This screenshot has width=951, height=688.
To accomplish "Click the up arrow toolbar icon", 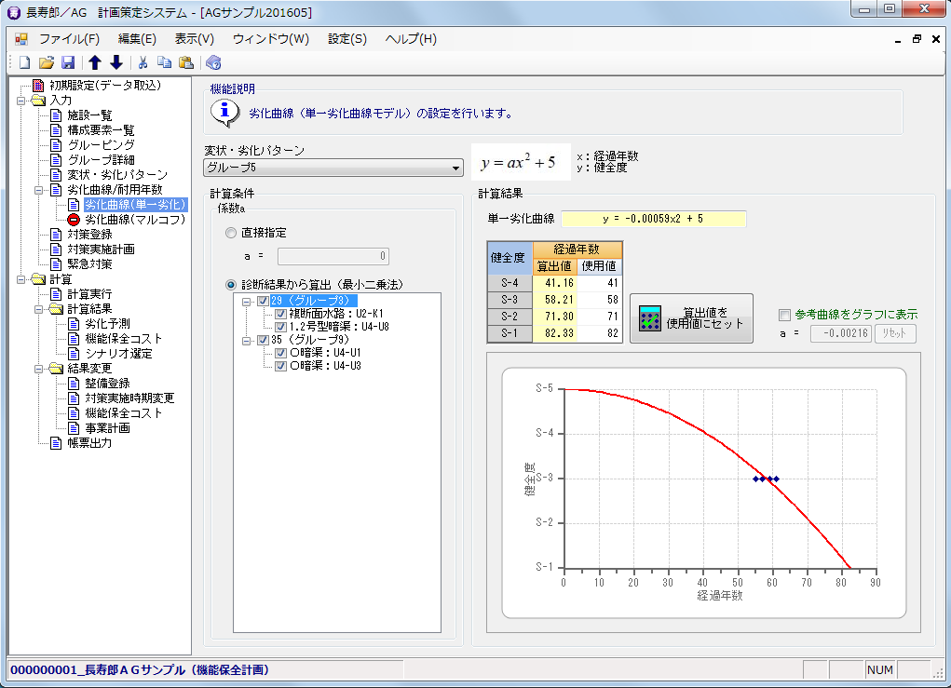I will point(95,62).
